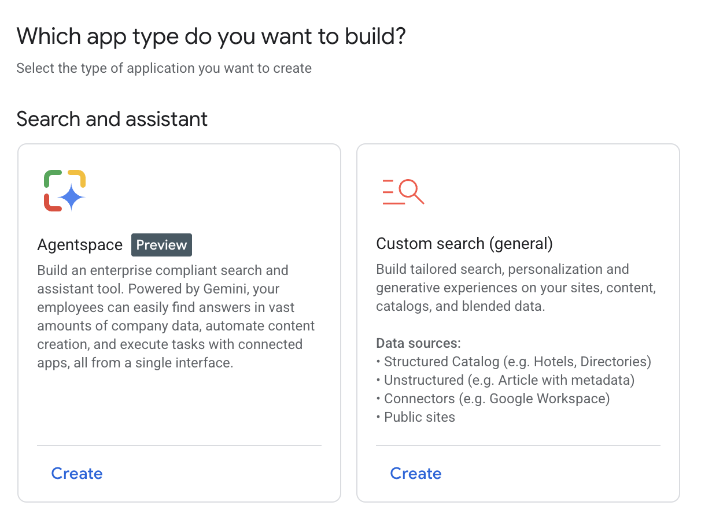Image resolution: width=701 pixels, height=513 pixels.
Task: Click the Search and assistant section heading
Action: point(112,119)
